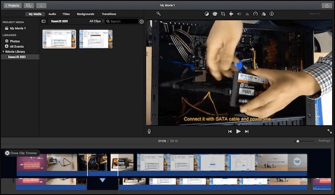Image resolution: width=335 pixels, height=195 pixels.
Task: Select the cropping tool
Action: (x=223, y=14)
